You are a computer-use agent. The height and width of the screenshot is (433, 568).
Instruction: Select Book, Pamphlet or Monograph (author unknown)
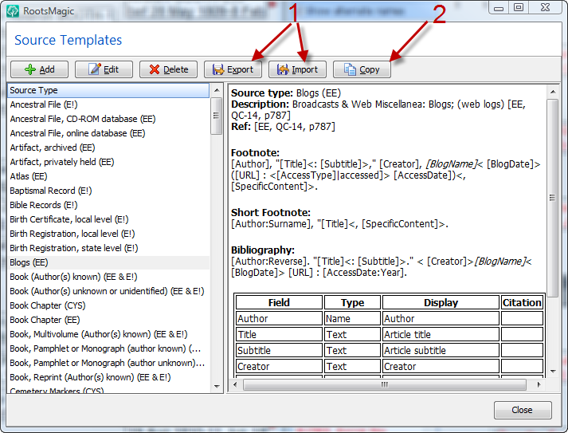point(108,363)
